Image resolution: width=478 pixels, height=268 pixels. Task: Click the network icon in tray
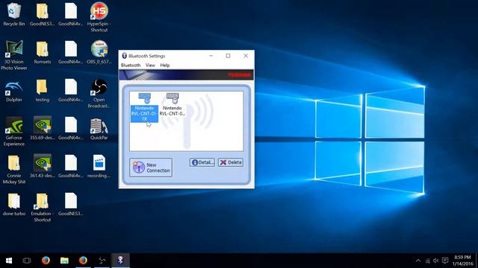[x=427, y=261]
